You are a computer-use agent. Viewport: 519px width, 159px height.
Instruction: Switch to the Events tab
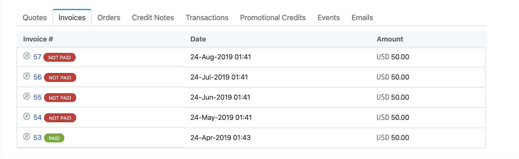(x=329, y=18)
